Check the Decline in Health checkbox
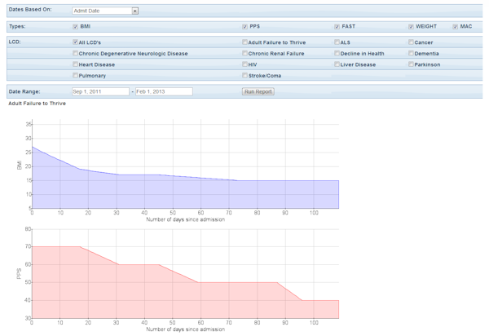The image size is (489, 336). (x=337, y=53)
